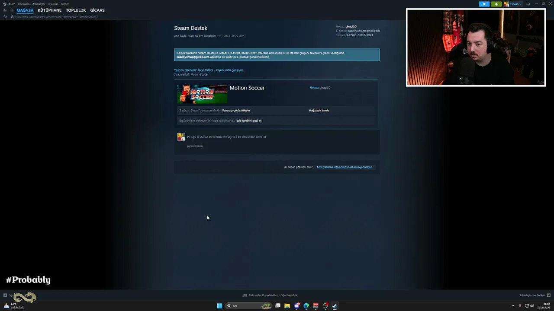Switch to the TOPLULUK tab
Screen dimensions: 554x311
tap(76, 10)
